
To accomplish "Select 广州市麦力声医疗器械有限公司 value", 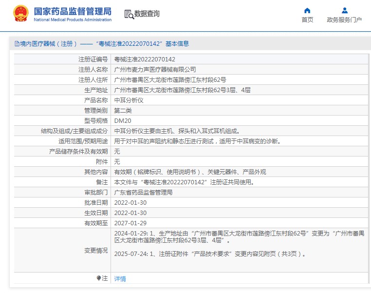I will coord(155,69).
